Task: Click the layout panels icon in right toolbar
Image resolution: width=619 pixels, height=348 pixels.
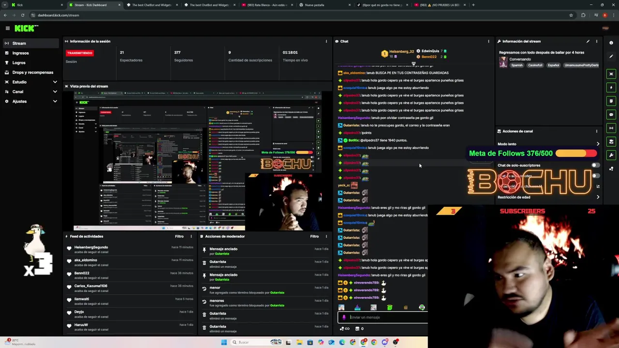Action: click(611, 142)
